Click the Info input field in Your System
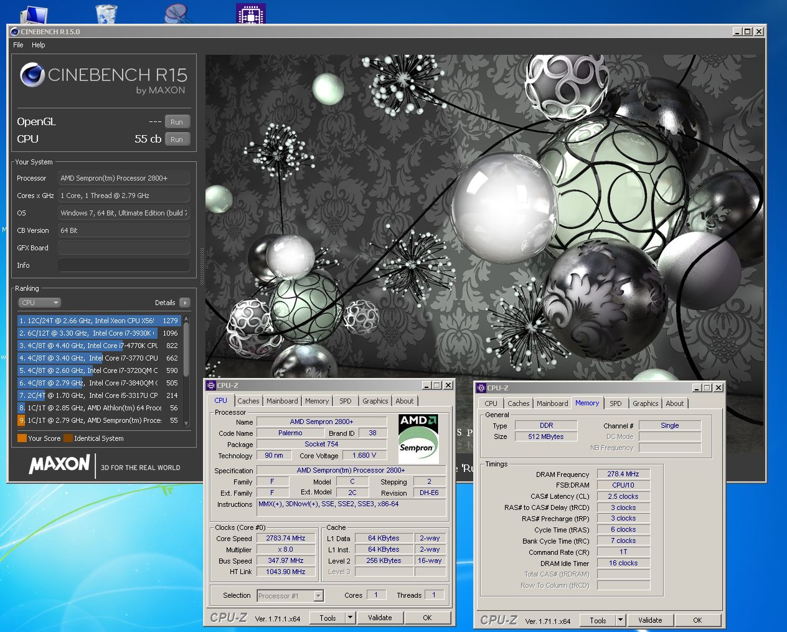This screenshot has width=787, height=632. [x=124, y=265]
